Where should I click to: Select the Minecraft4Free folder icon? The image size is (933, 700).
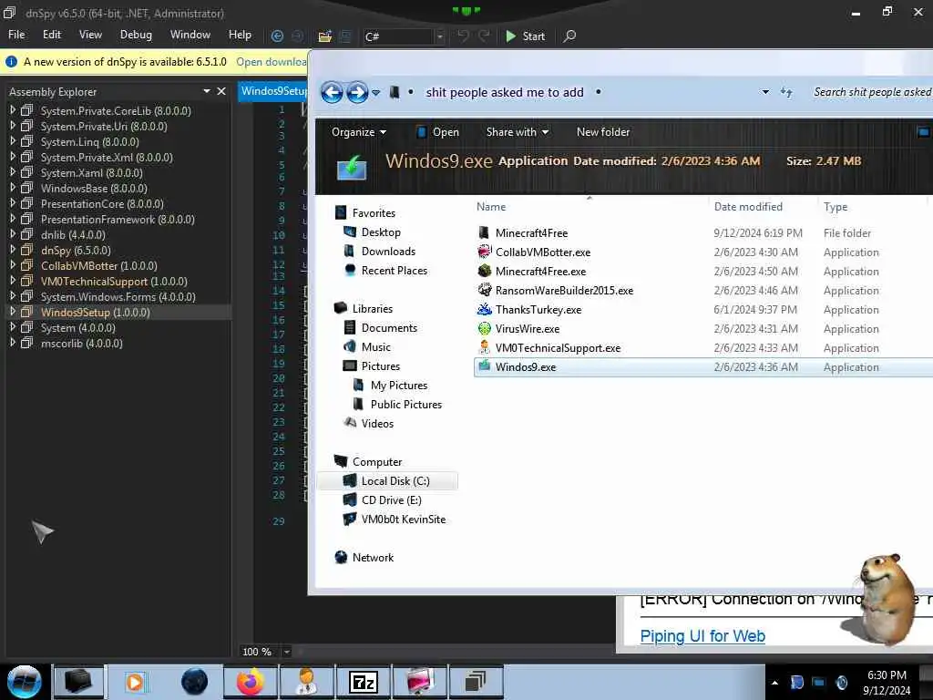[485, 232]
